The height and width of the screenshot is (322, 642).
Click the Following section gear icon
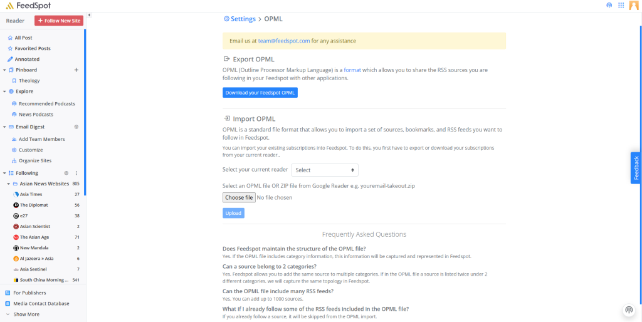[x=66, y=173]
